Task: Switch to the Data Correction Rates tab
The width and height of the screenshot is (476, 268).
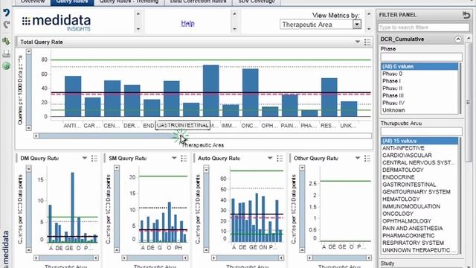Action: pos(198,2)
